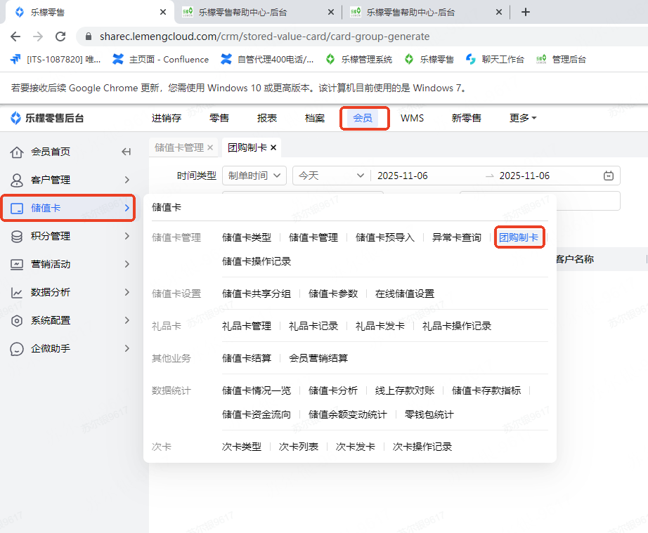Click the 积分管理 coins icon

17,236
